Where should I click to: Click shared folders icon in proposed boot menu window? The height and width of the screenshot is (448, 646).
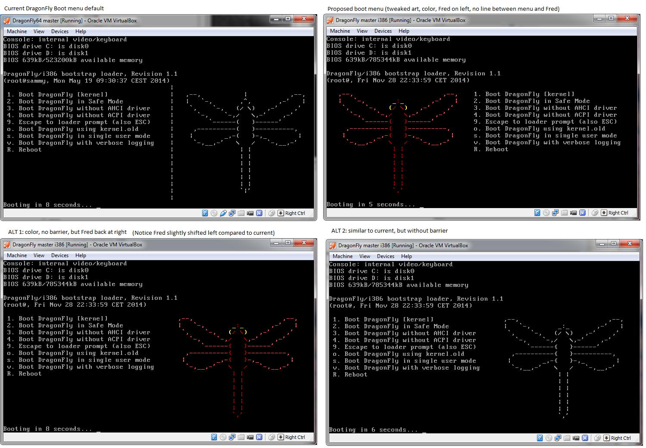point(564,213)
